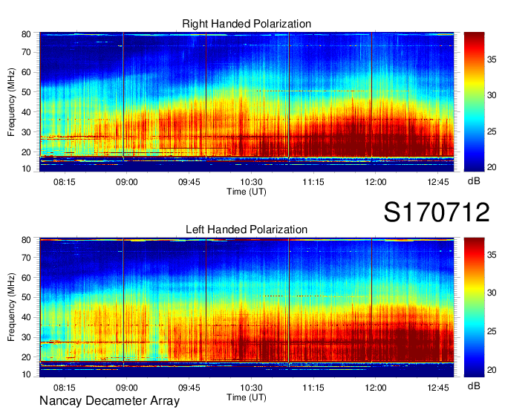
Task: Click dB unit label of Left Handed colorbar
Action: pyautogui.click(x=474, y=386)
